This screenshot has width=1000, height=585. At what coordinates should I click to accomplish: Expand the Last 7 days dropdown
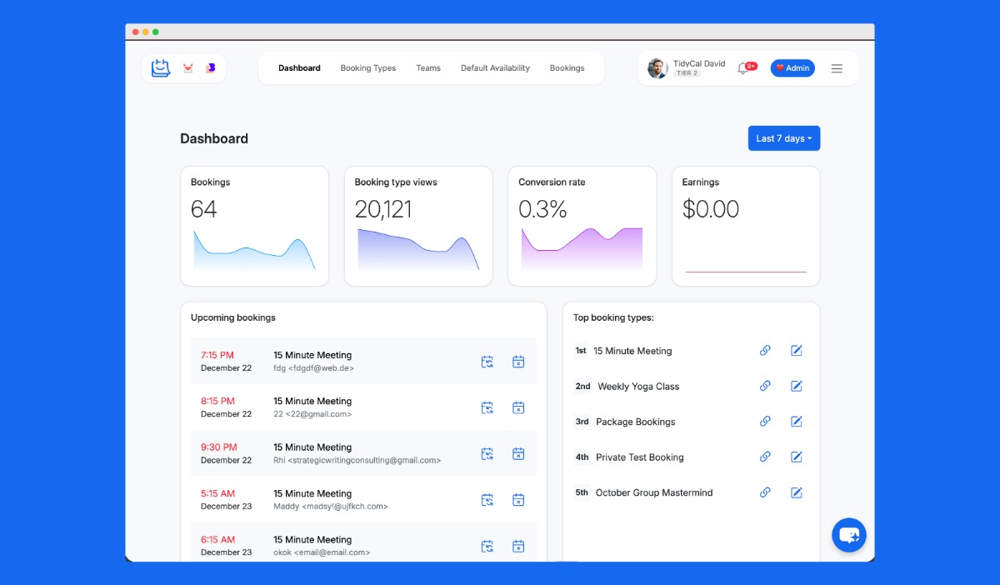pyautogui.click(x=783, y=138)
